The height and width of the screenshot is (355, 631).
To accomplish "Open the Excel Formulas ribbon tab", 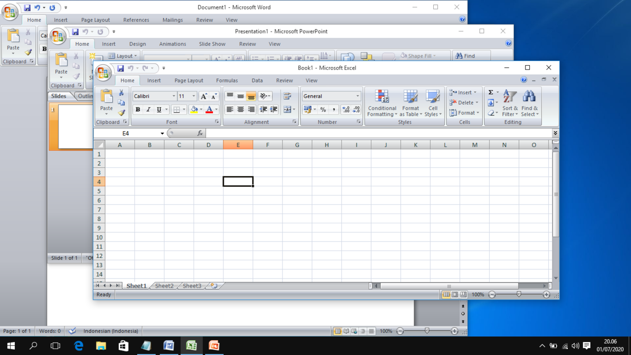I will pyautogui.click(x=227, y=80).
